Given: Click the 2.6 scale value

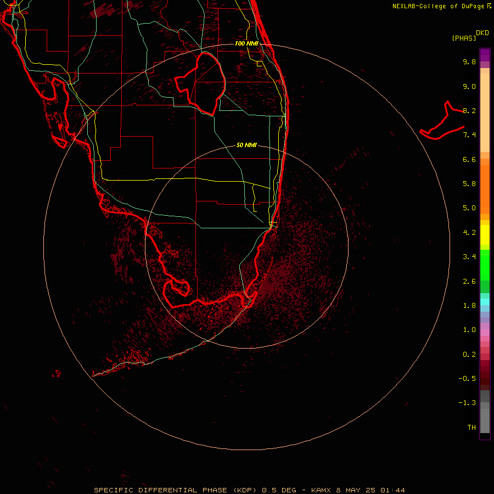Looking at the screenshot, I should click(x=469, y=282).
